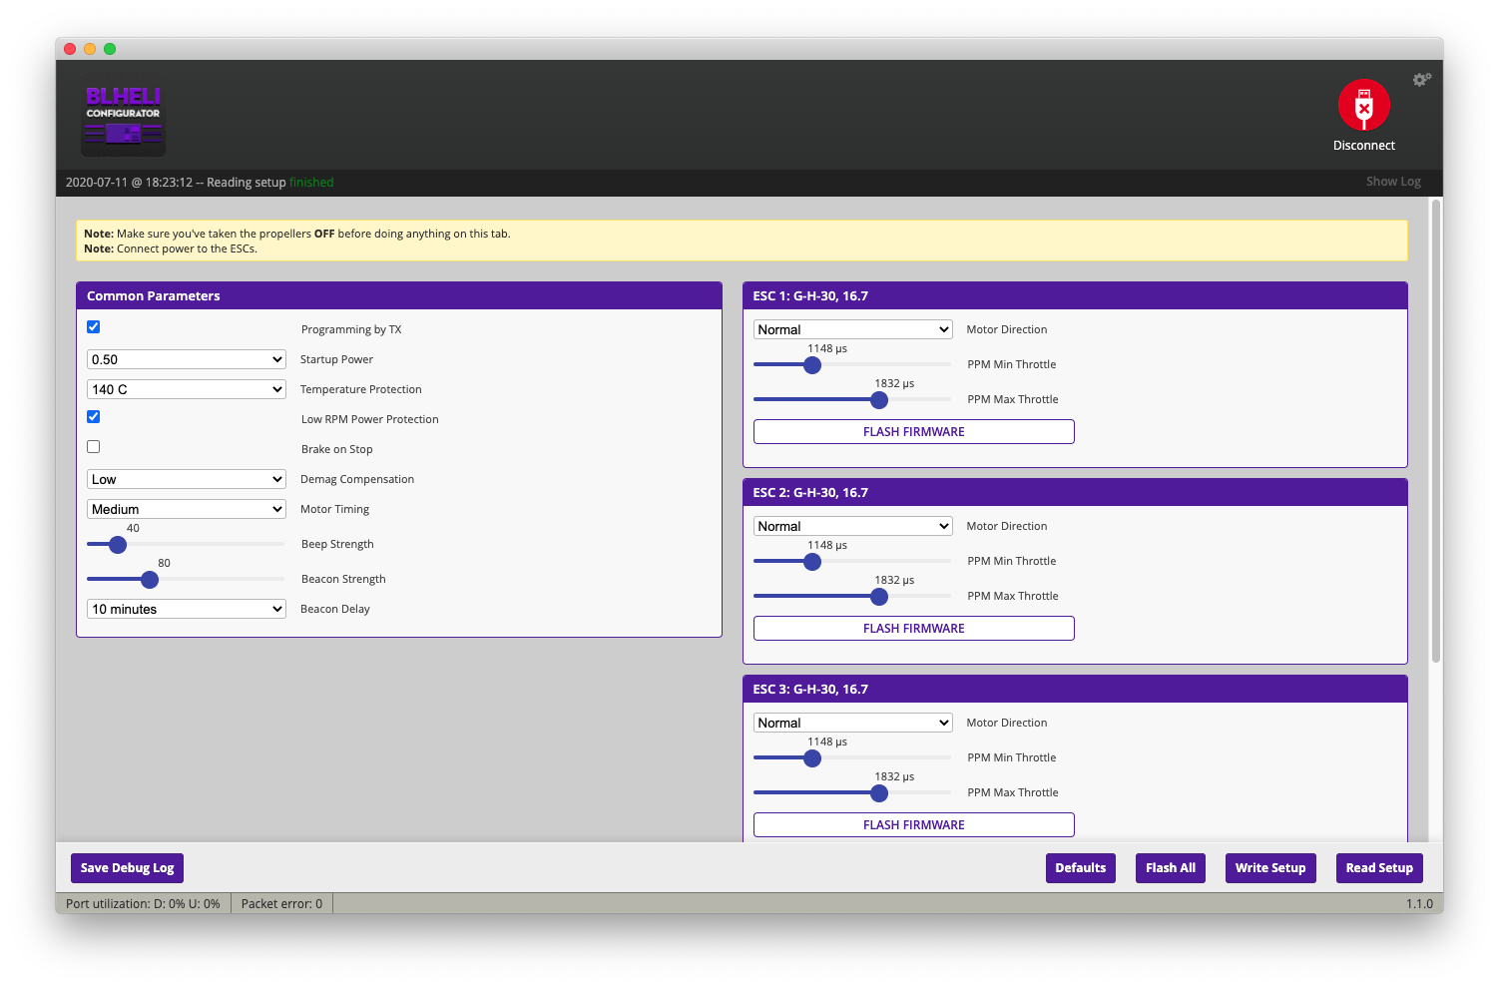Click 'Packet error: 0' in status bar
The width and height of the screenshot is (1499, 987).
(x=281, y=904)
